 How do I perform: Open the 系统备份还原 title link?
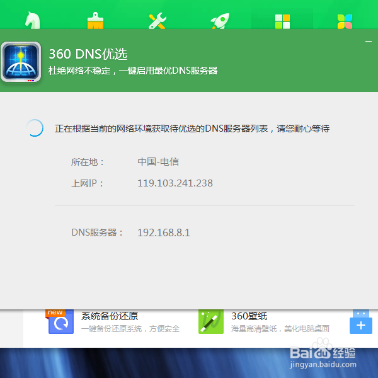click(x=110, y=316)
